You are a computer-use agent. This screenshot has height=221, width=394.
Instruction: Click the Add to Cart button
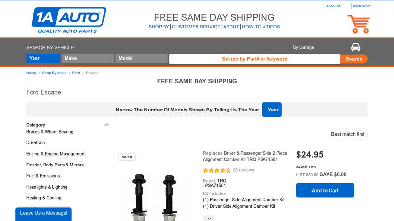(x=325, y=191)
